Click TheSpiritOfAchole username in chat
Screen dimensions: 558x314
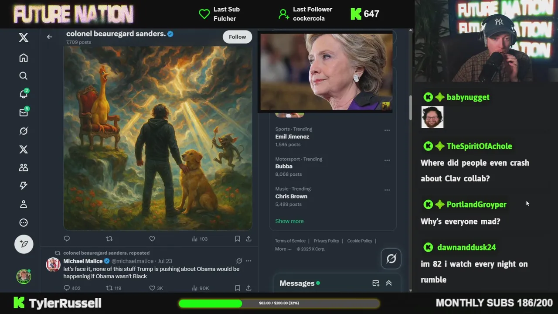479,146
